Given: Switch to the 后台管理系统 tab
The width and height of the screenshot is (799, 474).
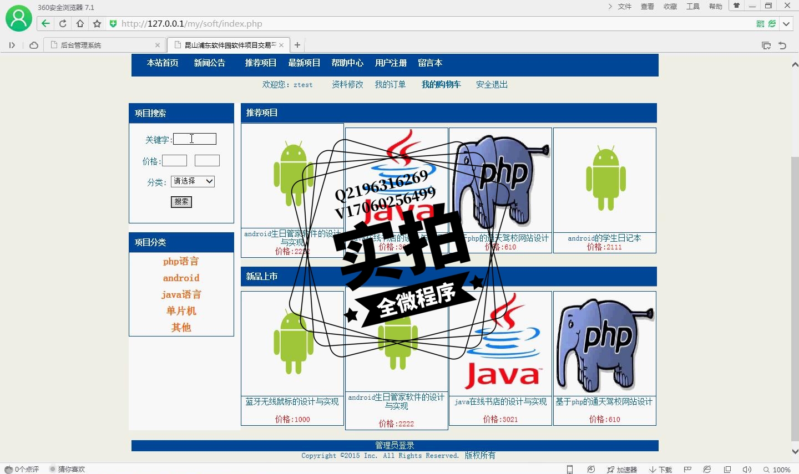Looking at the screenshot, I should point(105,45).
